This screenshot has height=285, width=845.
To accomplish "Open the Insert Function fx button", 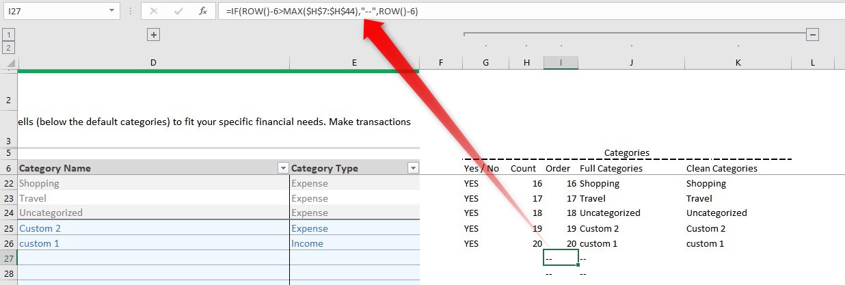I will point(202,11).
